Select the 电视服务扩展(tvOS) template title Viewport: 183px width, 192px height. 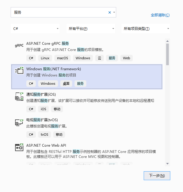42,120
